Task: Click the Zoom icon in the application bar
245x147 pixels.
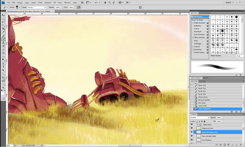Action: tap(109, 2)
